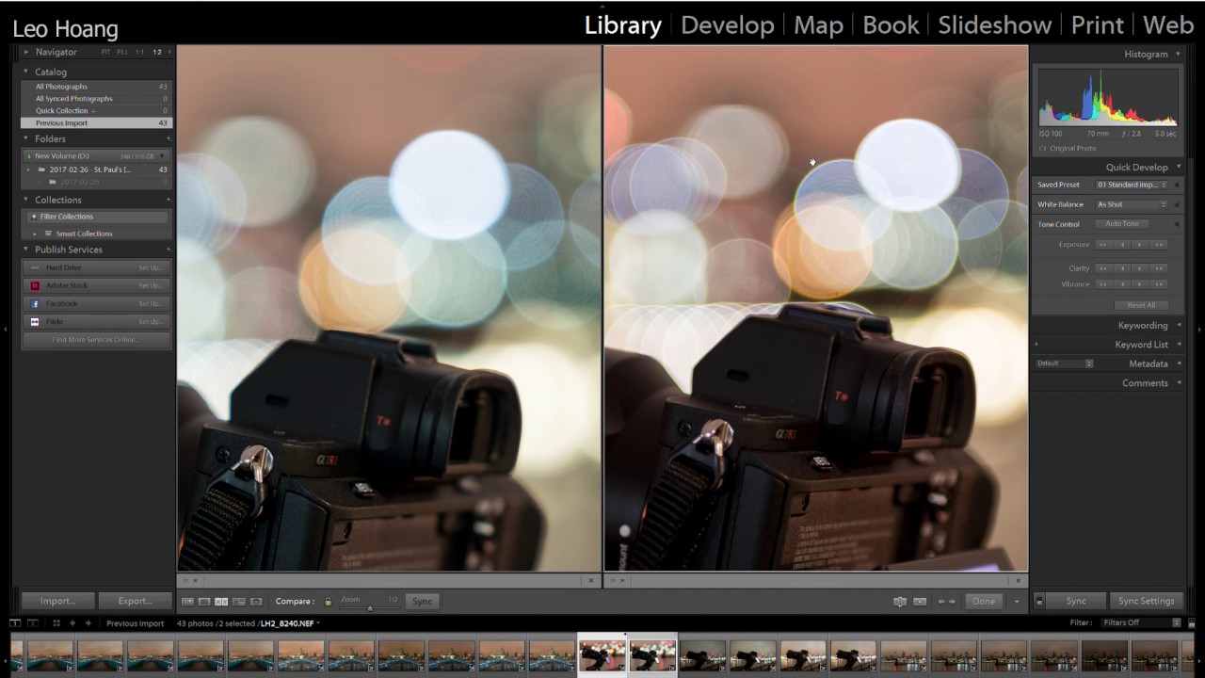1205x678 pixels.
Task: Collapse the Navigator panel
Action: 26,52
